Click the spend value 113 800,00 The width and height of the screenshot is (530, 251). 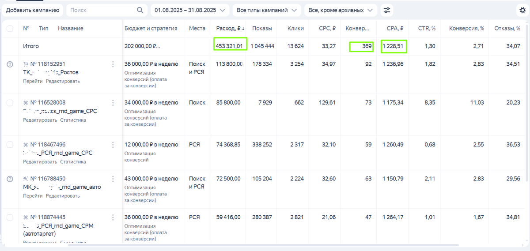coord(229,64)
